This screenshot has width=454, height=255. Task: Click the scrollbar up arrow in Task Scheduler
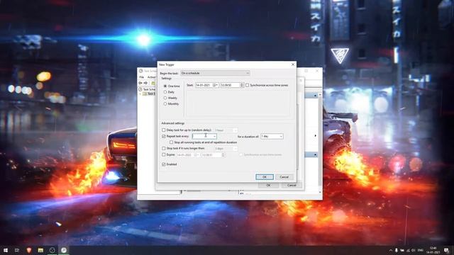320,95
